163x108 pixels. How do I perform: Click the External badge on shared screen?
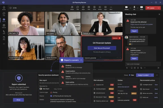coord(116,38)
